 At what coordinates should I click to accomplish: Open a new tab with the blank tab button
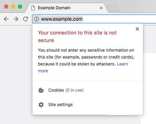tap(113, 8)
